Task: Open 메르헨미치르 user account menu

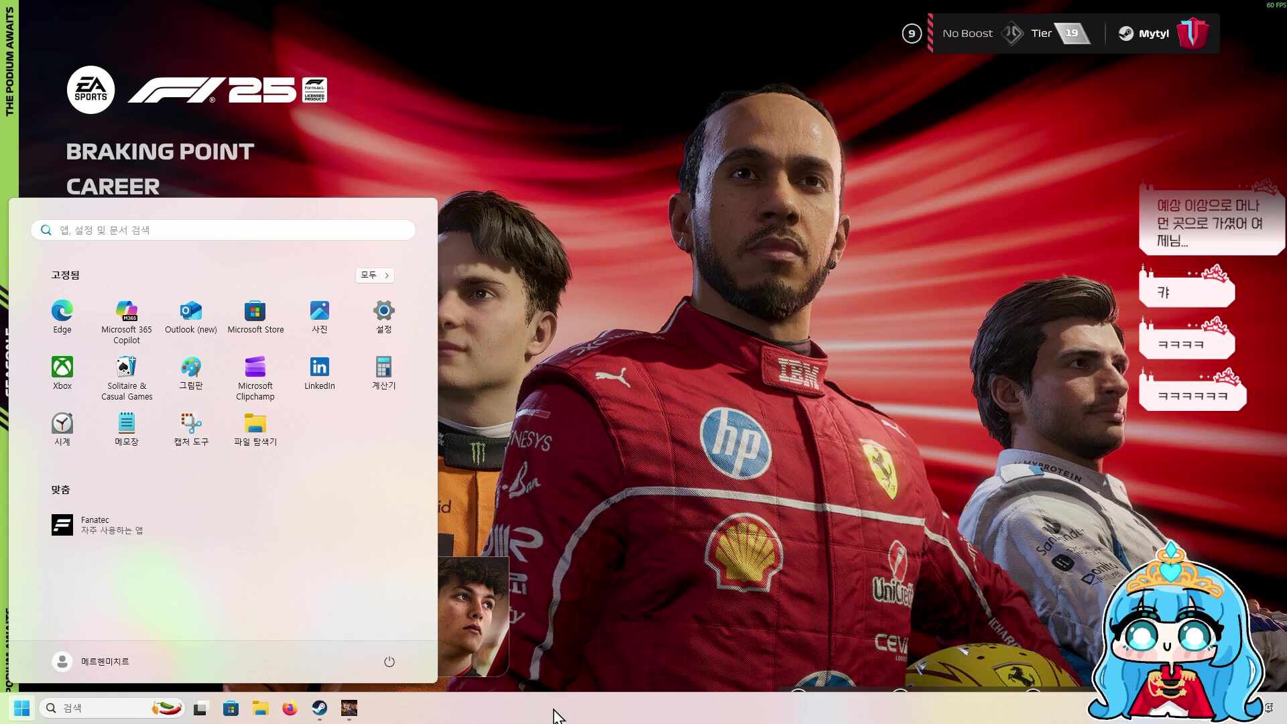Action: (x=91, y=662)
